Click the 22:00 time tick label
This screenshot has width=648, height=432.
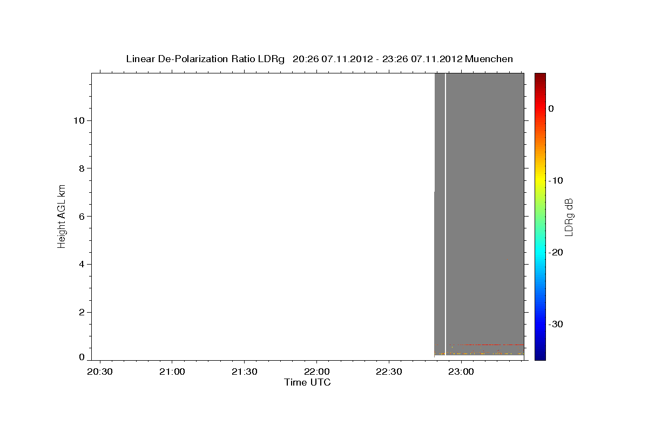[x=316, y=372]
